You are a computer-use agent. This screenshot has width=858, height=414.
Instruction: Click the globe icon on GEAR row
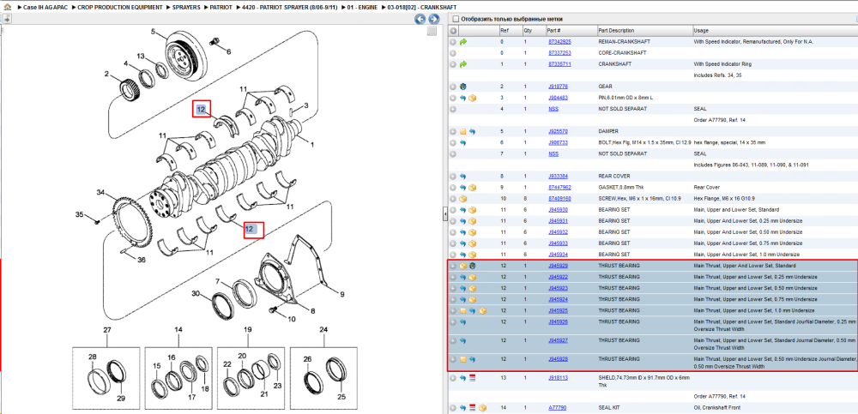click(x=463, y=87)
